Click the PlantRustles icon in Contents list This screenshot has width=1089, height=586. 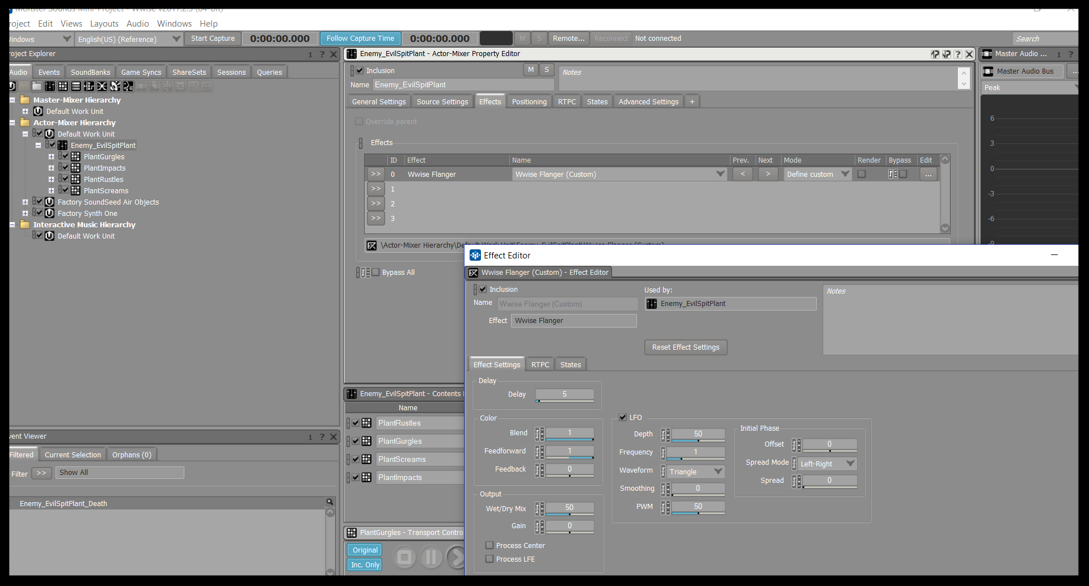pyautogui.click(x=367, y=423)
